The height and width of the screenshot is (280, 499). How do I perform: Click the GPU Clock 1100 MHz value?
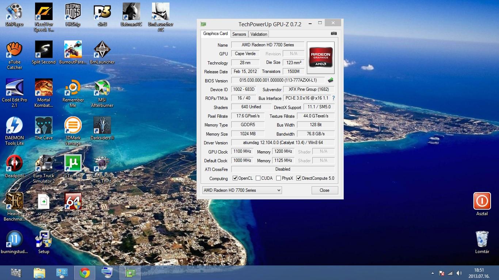[x=243, y=151]
